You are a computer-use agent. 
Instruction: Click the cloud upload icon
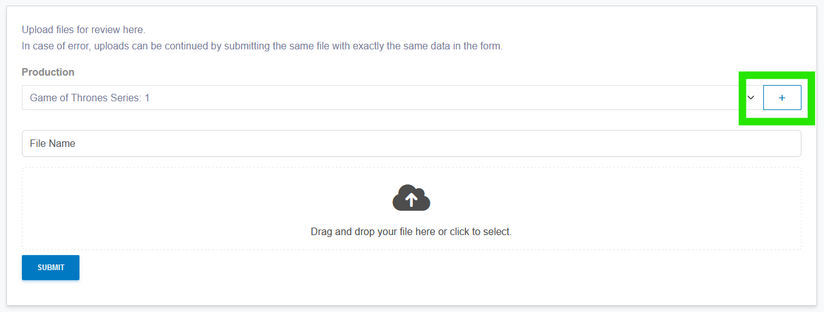coord(411,198)
